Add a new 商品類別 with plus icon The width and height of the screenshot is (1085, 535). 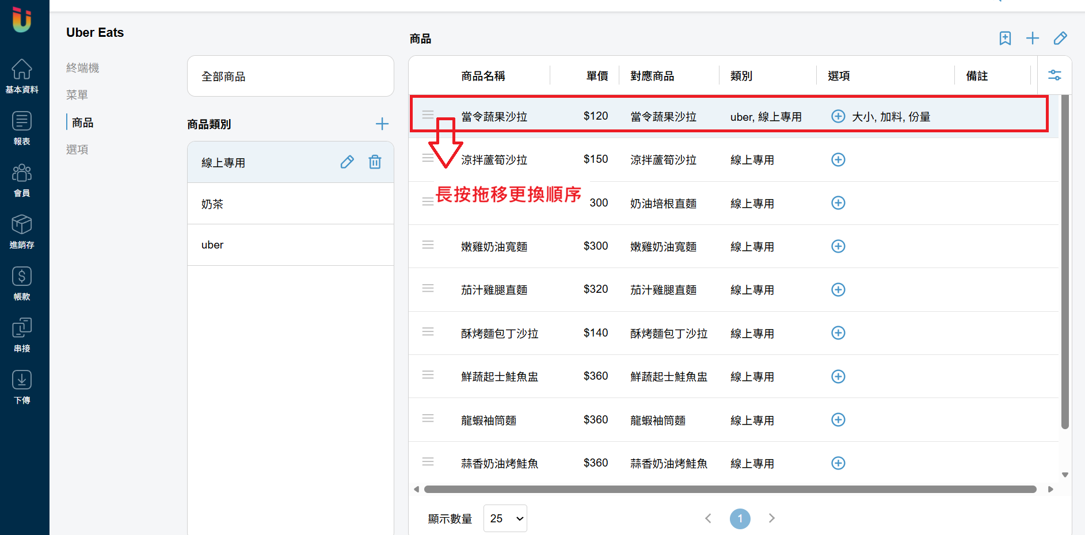coord(382,124)
